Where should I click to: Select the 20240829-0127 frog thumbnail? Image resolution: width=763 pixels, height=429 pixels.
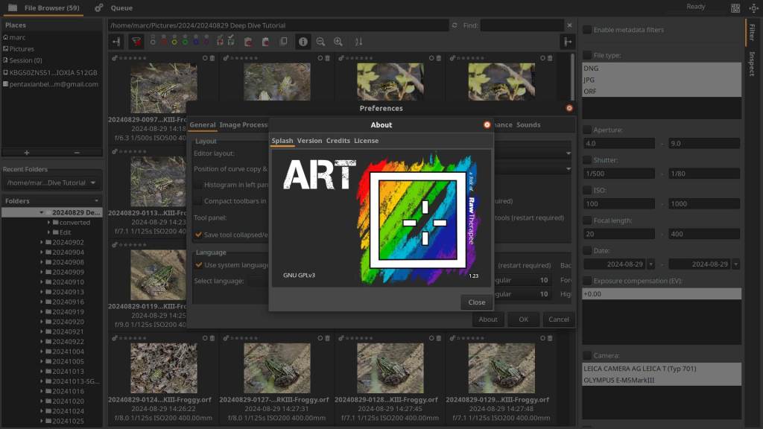click(277, 368)
